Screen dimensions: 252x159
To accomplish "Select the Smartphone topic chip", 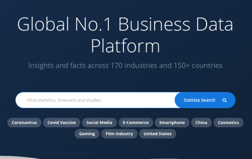I will click(x=172, y=122).
